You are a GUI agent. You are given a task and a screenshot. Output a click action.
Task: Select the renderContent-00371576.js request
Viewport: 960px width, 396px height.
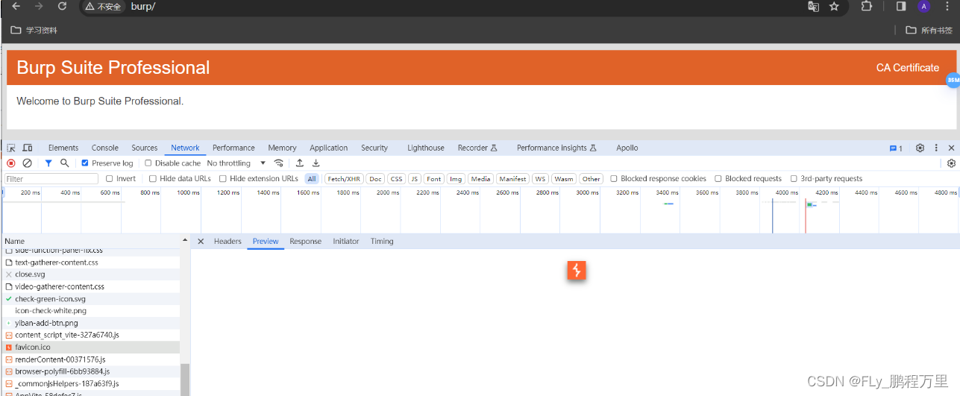(x=90, y=359)
